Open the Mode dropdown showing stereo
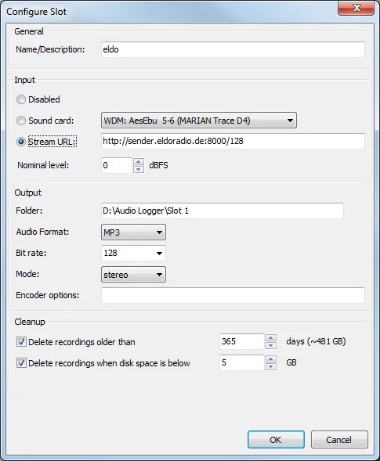Screen dimensions: 380x461 (133, 275)
